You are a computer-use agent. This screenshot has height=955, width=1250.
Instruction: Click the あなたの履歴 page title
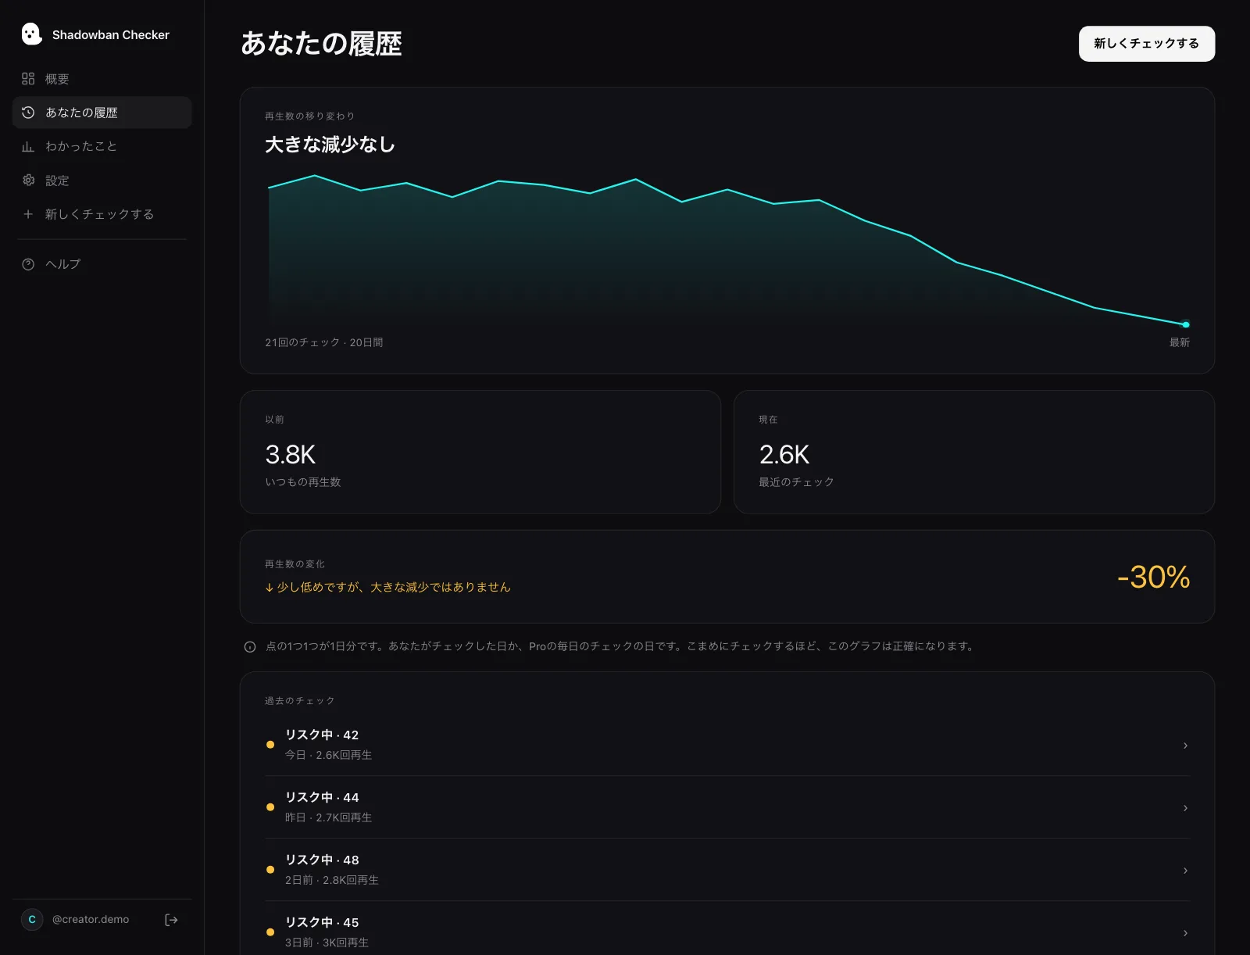click(321, 44)
